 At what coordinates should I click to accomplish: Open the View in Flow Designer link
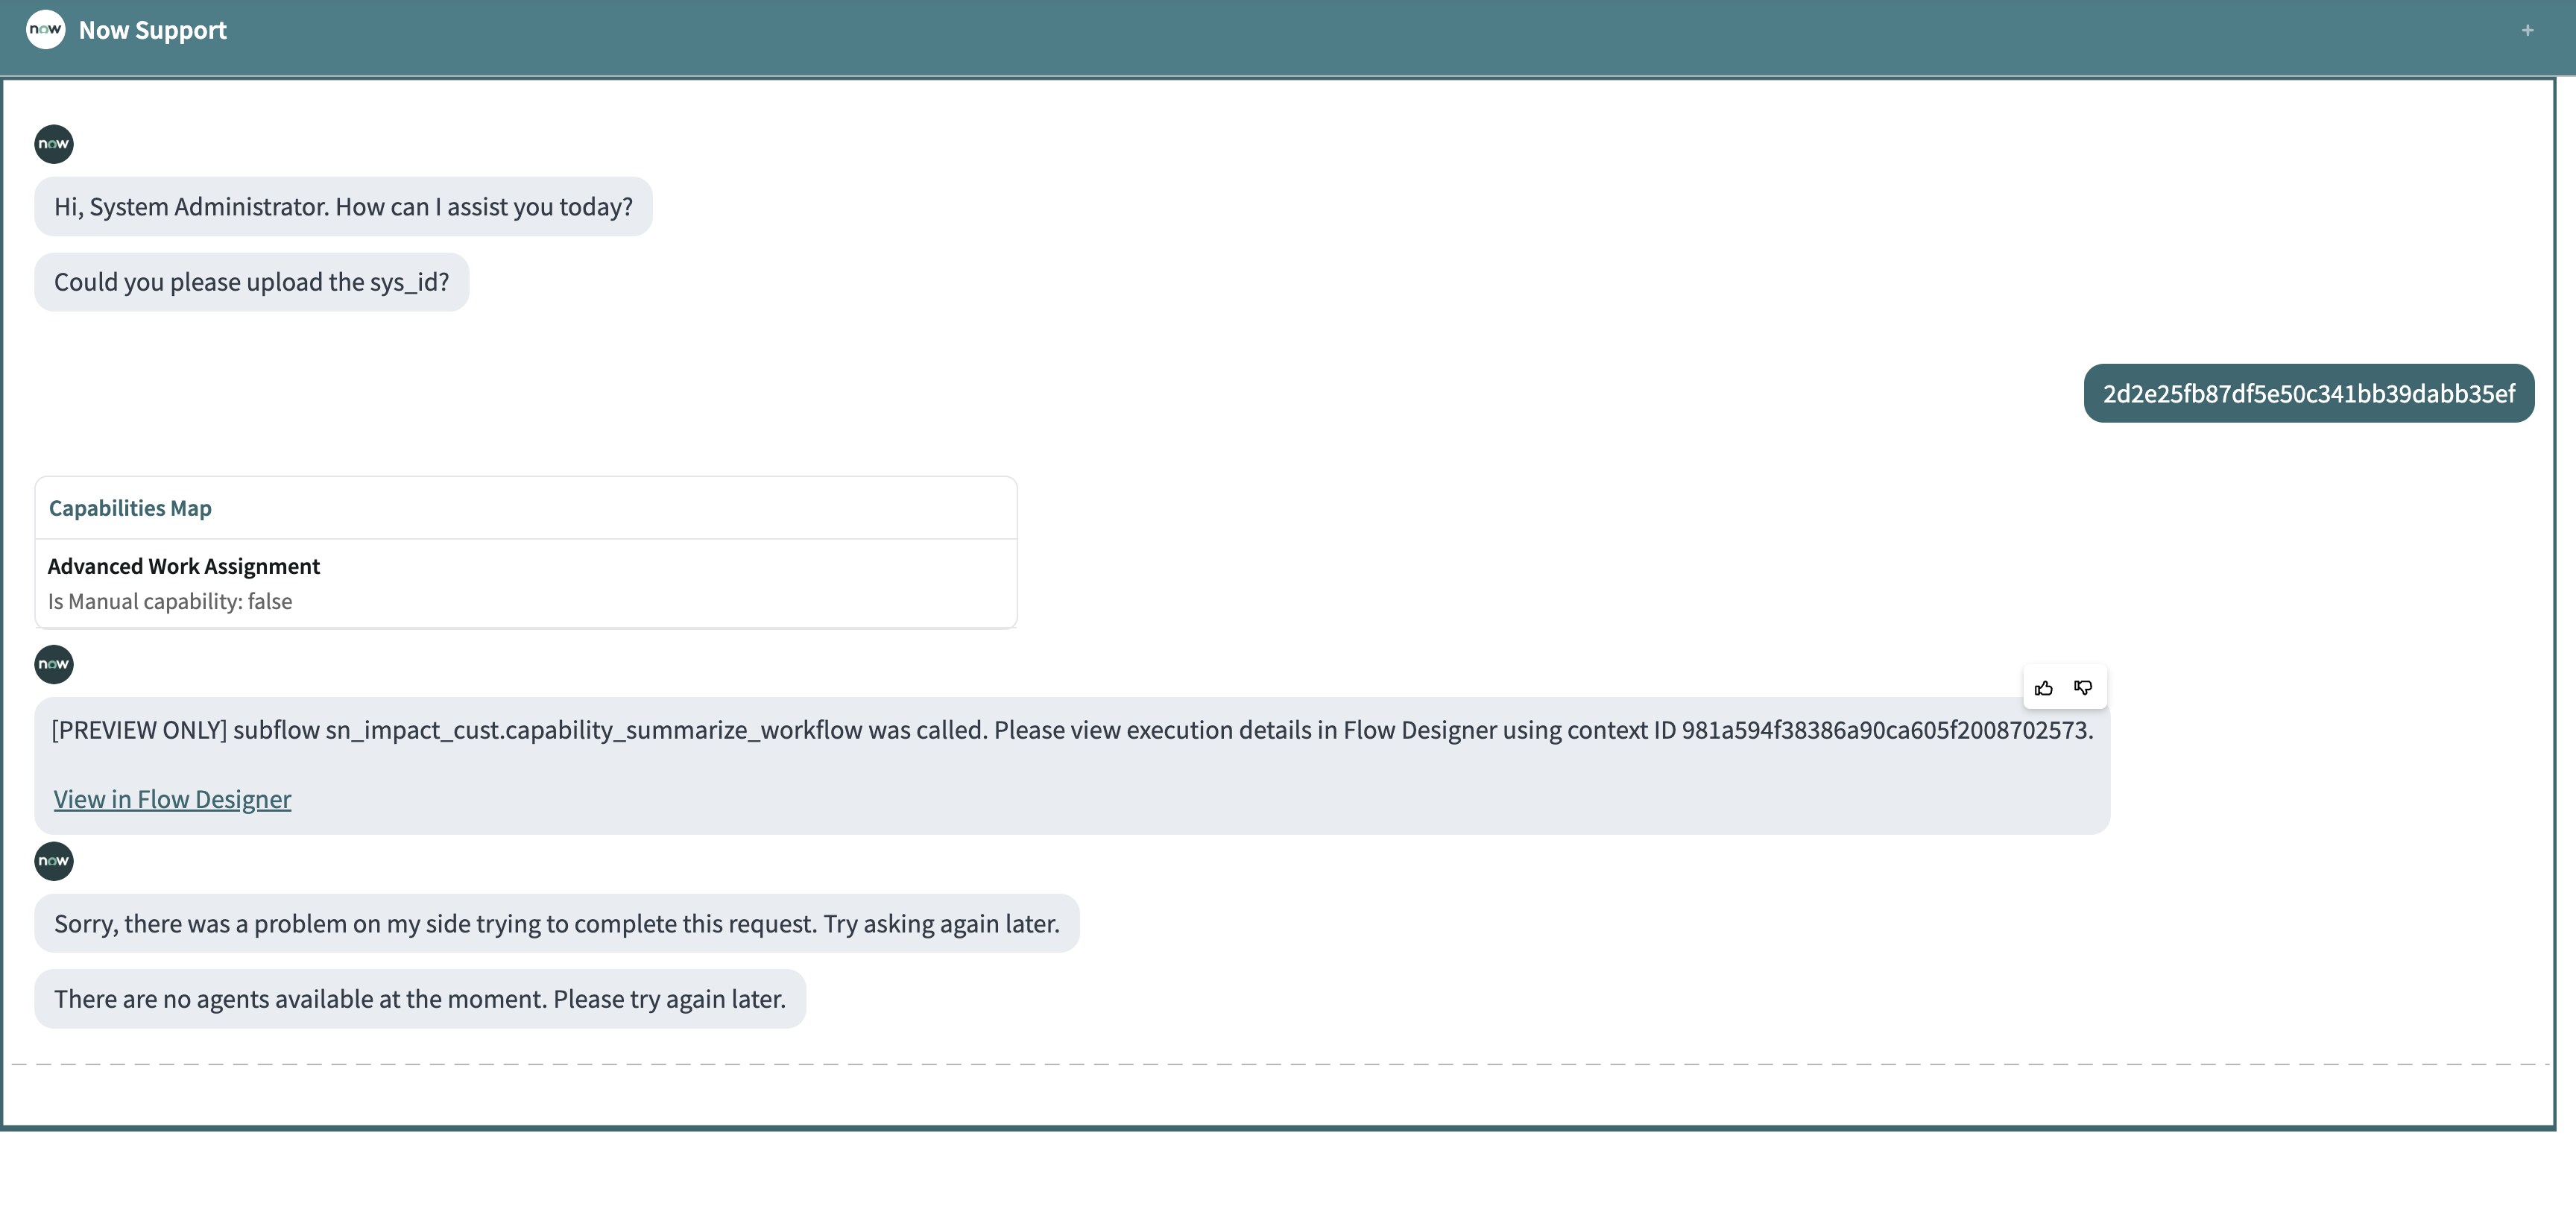(172, 799)
